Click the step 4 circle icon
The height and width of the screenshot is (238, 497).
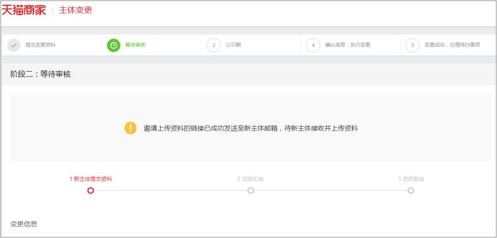[313, 45]
